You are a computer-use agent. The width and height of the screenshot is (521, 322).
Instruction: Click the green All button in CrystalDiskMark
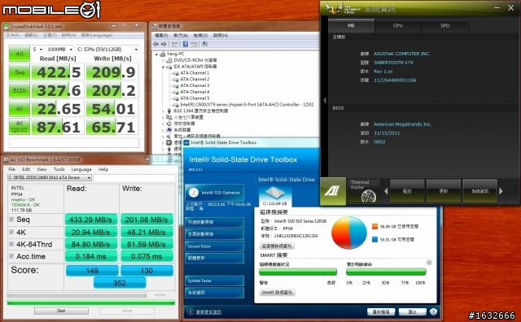coord(20,54)
